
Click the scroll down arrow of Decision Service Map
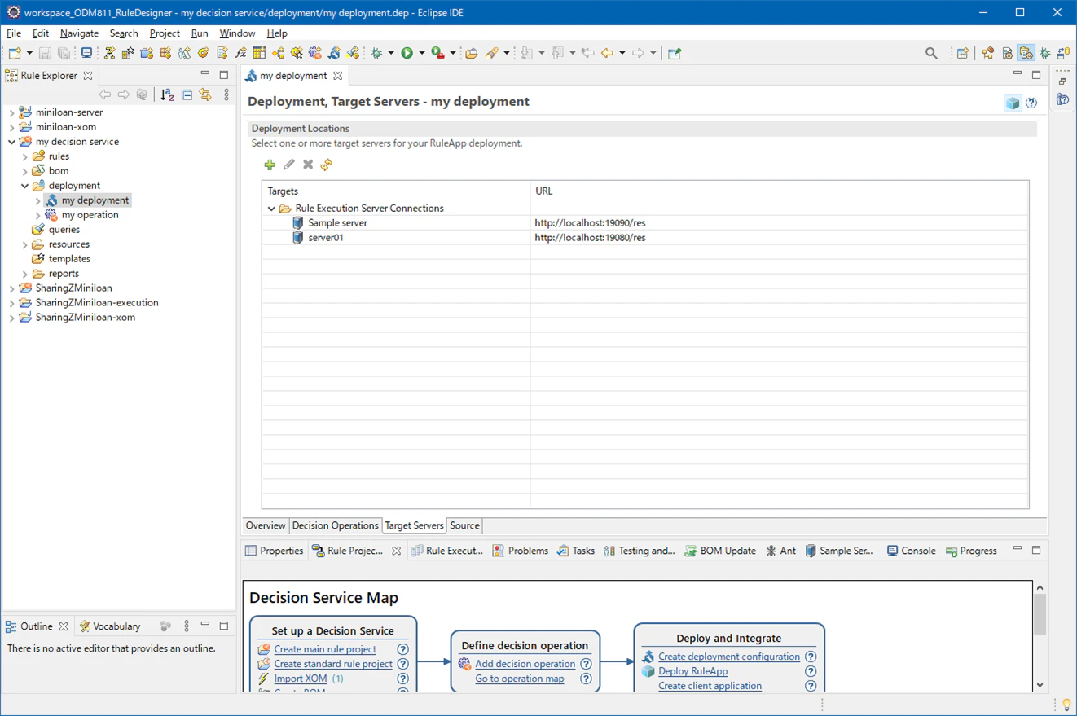(x=1040, y=685)
